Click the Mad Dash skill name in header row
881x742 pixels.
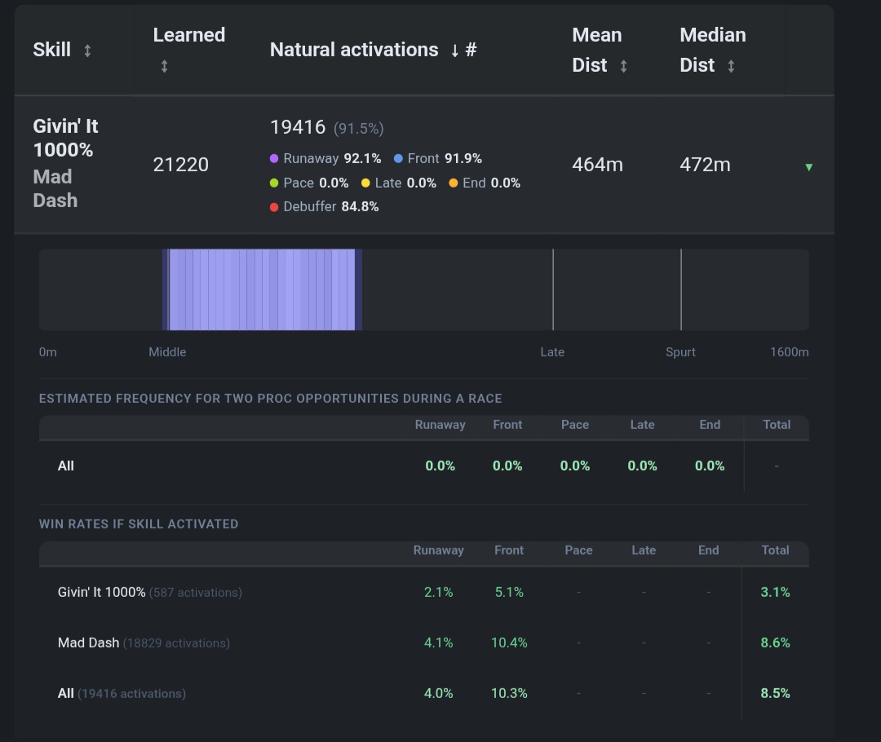[x=55, y=188]
